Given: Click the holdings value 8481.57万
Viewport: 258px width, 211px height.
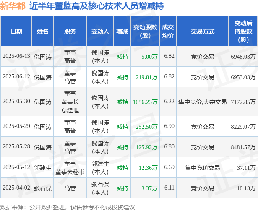Looking at the screenshot, I should [243, 147].
